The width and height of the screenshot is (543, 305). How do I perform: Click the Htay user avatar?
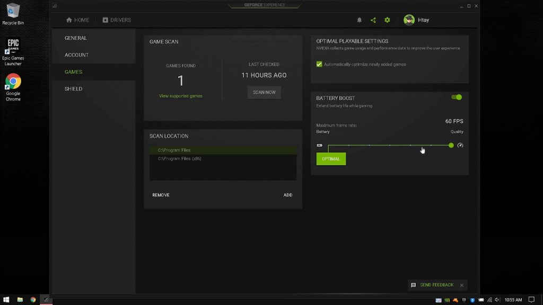point(409,20)
